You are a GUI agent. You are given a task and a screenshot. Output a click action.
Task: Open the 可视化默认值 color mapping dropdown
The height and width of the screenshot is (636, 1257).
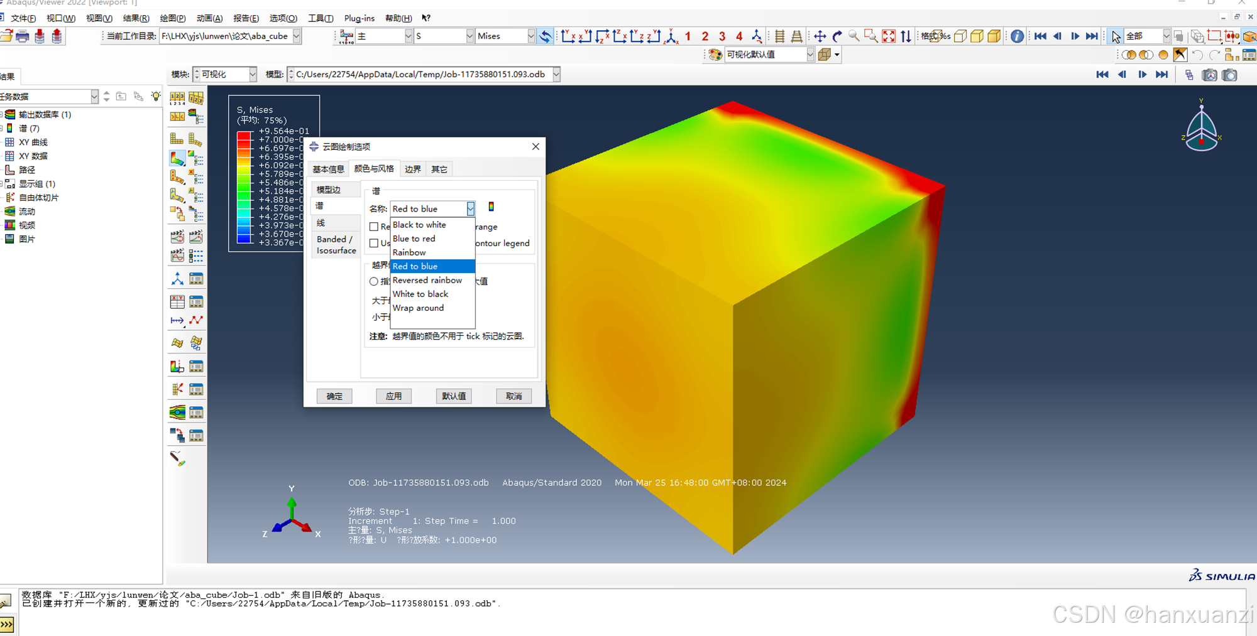(810, 55)
